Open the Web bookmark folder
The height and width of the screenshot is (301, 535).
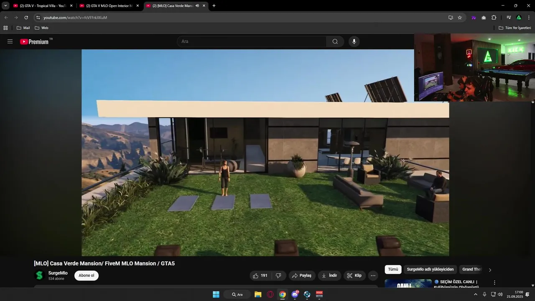point(42,28)
